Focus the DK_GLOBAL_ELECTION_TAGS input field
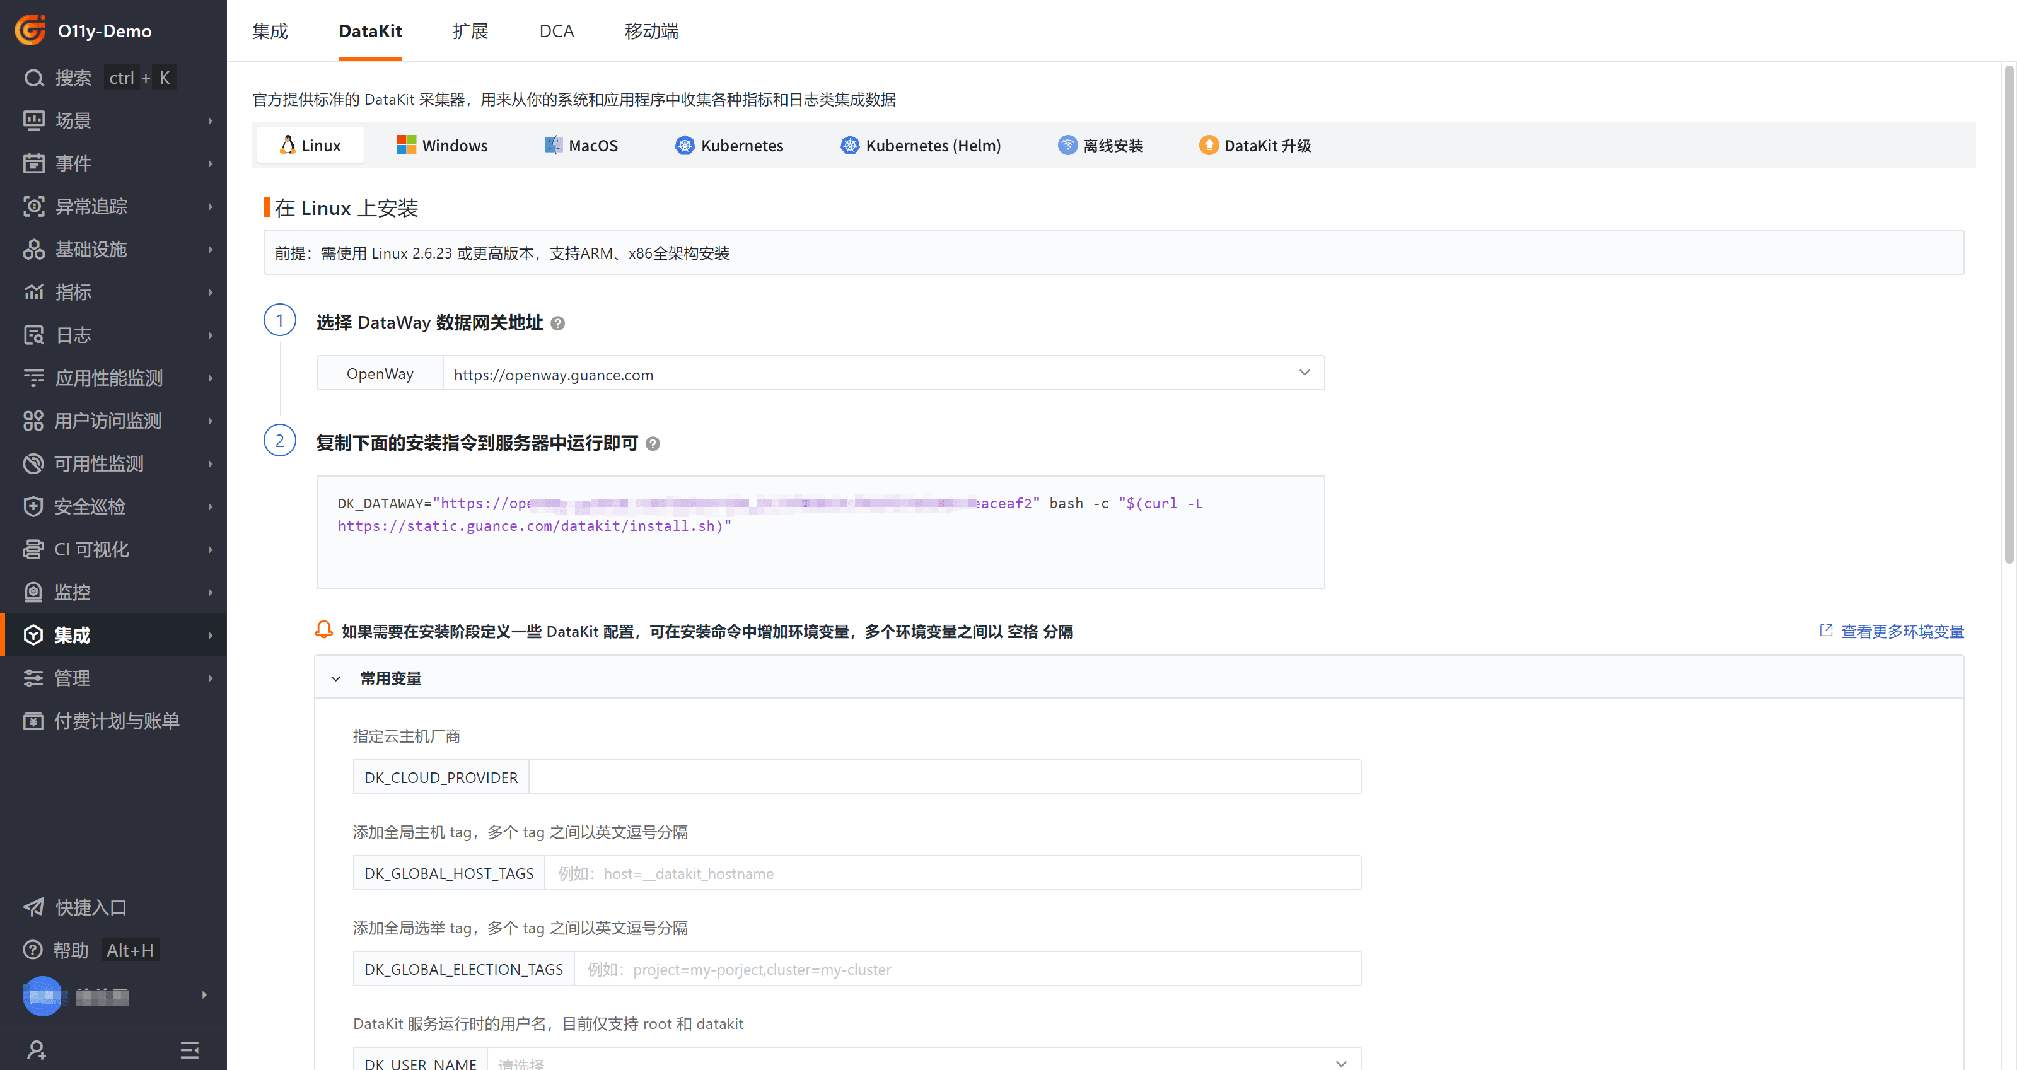 [967, 968]
